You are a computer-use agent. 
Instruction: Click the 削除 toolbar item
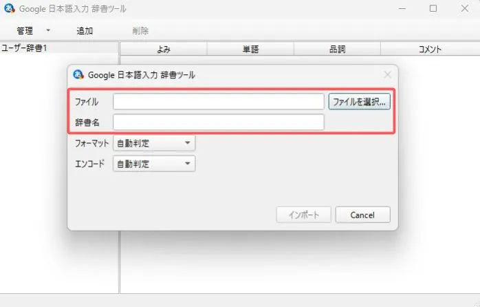coord(140,31)
